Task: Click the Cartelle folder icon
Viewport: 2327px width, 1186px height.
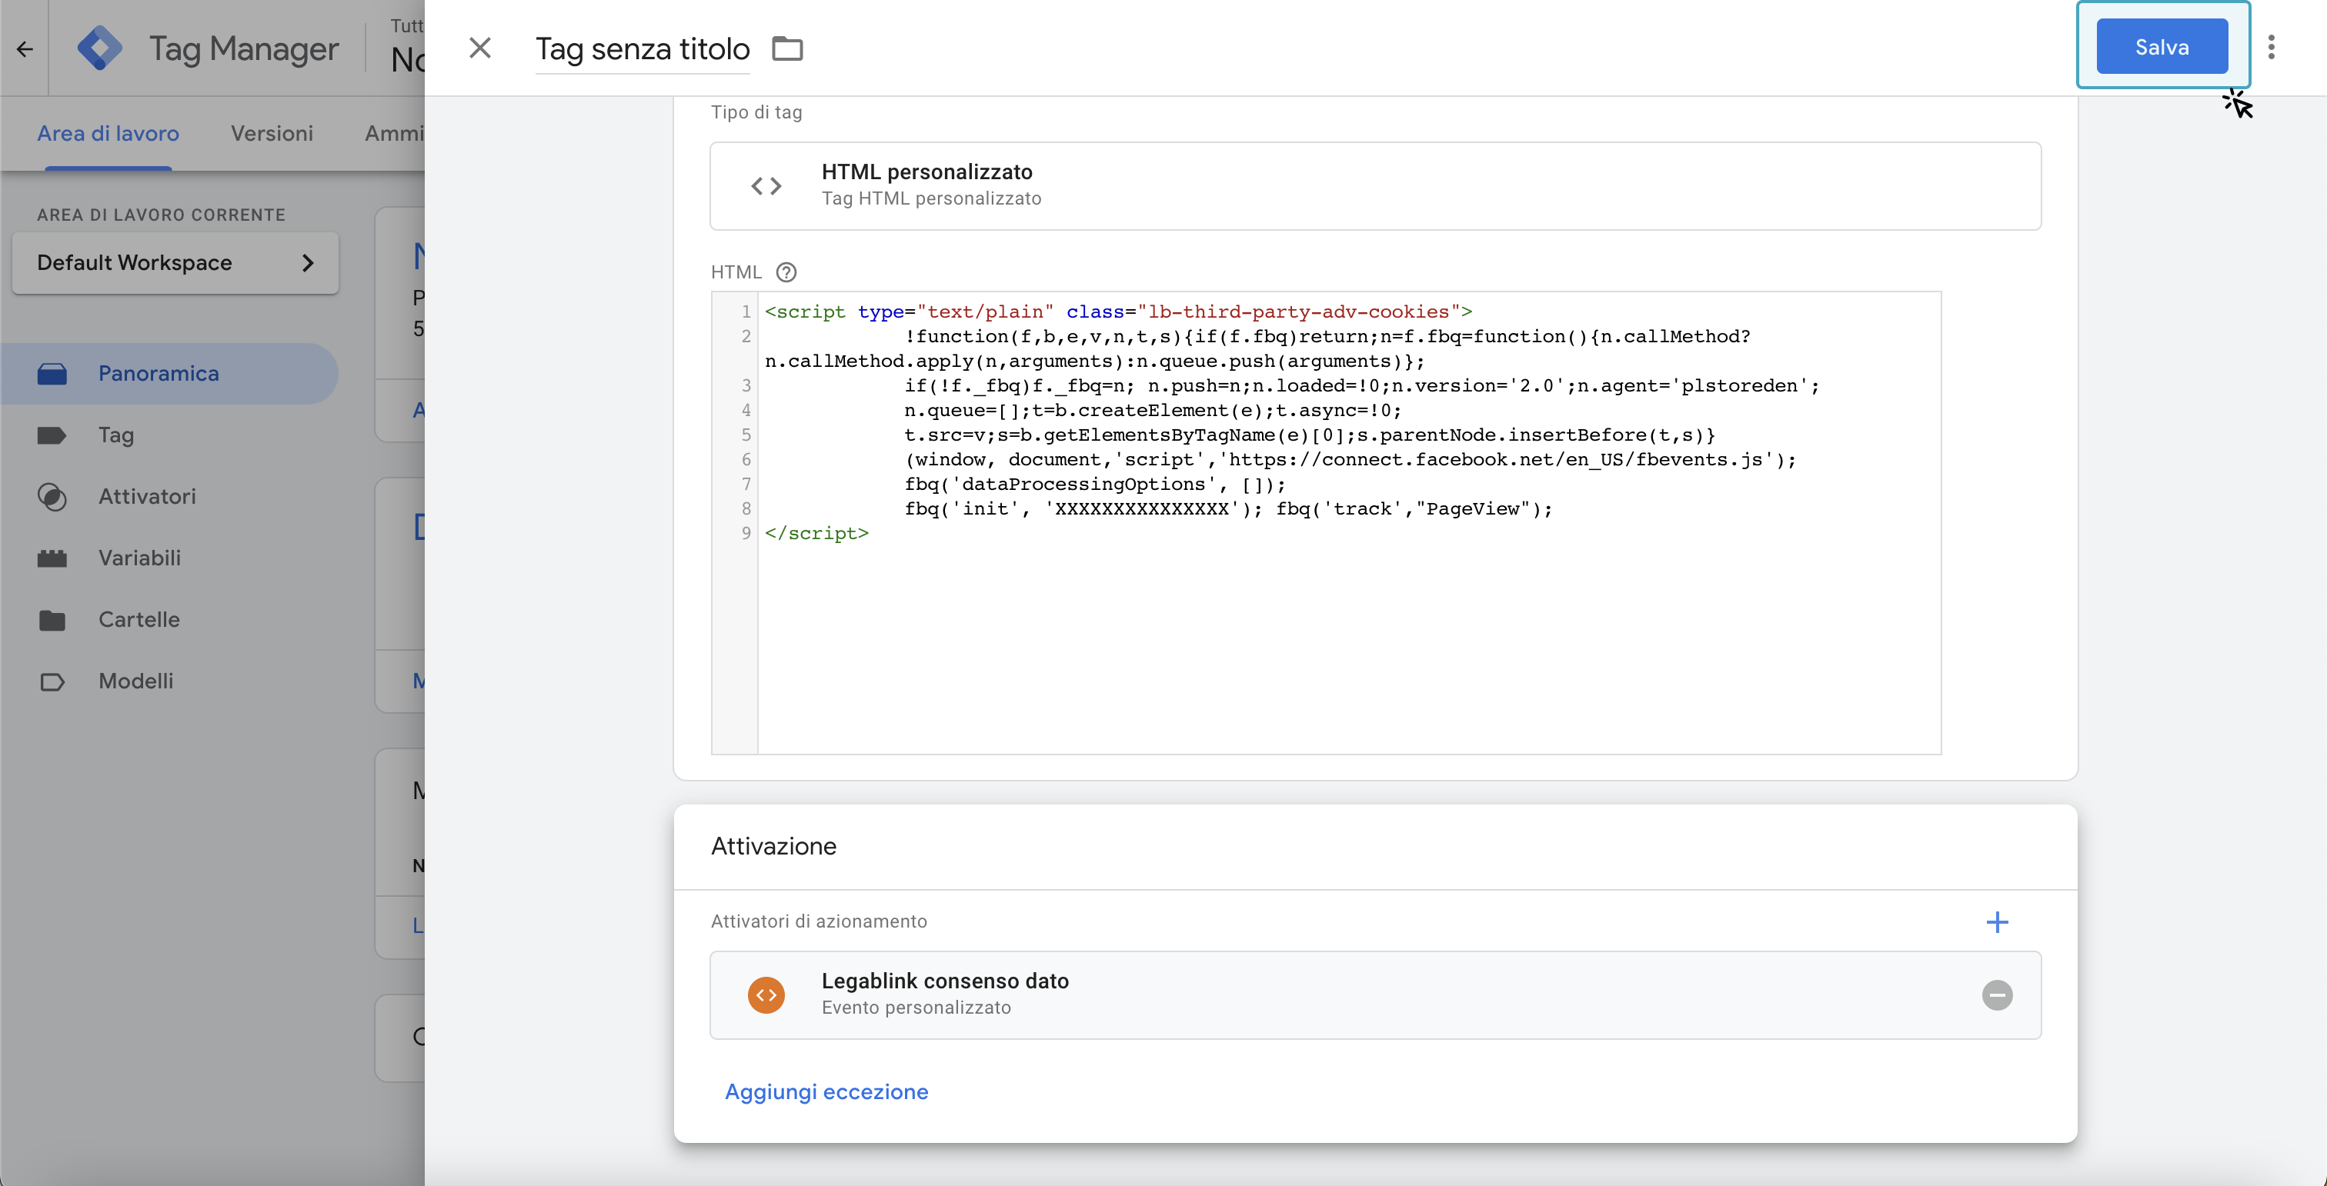Action: [52, 620]
